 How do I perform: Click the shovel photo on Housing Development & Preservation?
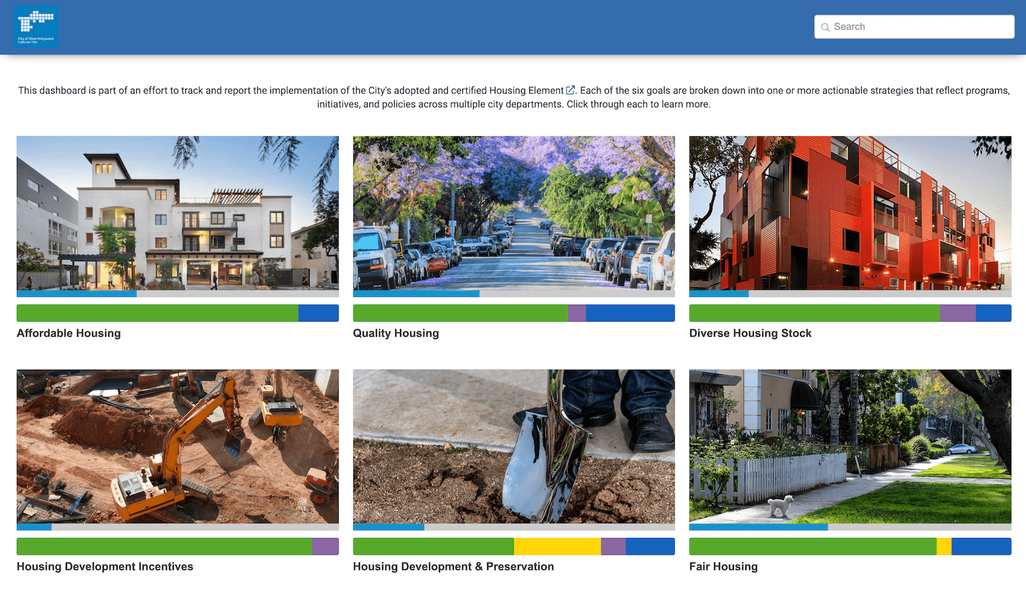pyautogui.click(x=514, y=448)
